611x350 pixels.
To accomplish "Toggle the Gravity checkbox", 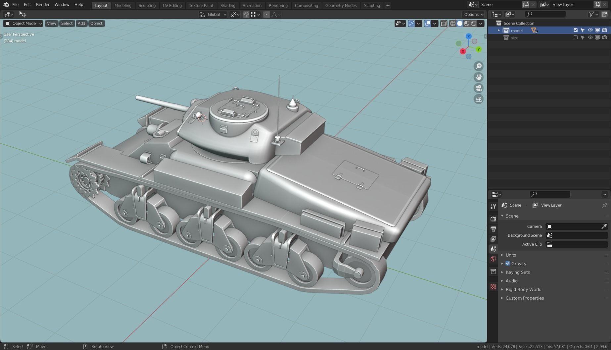I will (508, 264).
